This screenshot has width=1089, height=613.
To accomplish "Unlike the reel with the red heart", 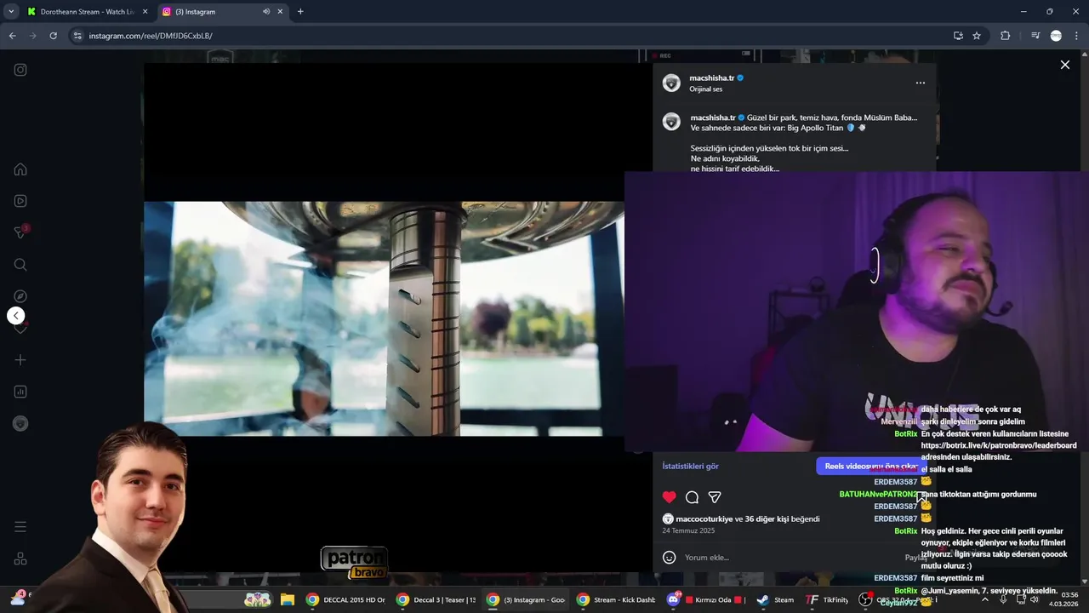I will [670, 497].
